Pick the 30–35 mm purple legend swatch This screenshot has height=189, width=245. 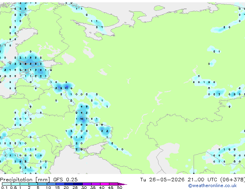coord(87,184)
